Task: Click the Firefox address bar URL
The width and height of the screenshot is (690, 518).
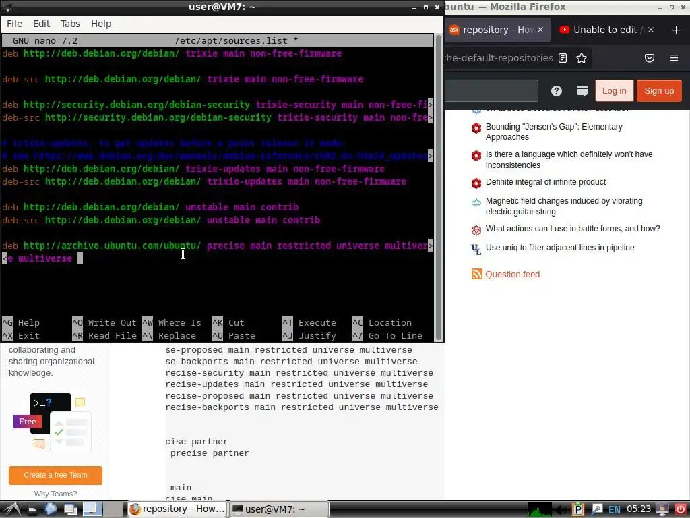Action: [x=498, y=58]
